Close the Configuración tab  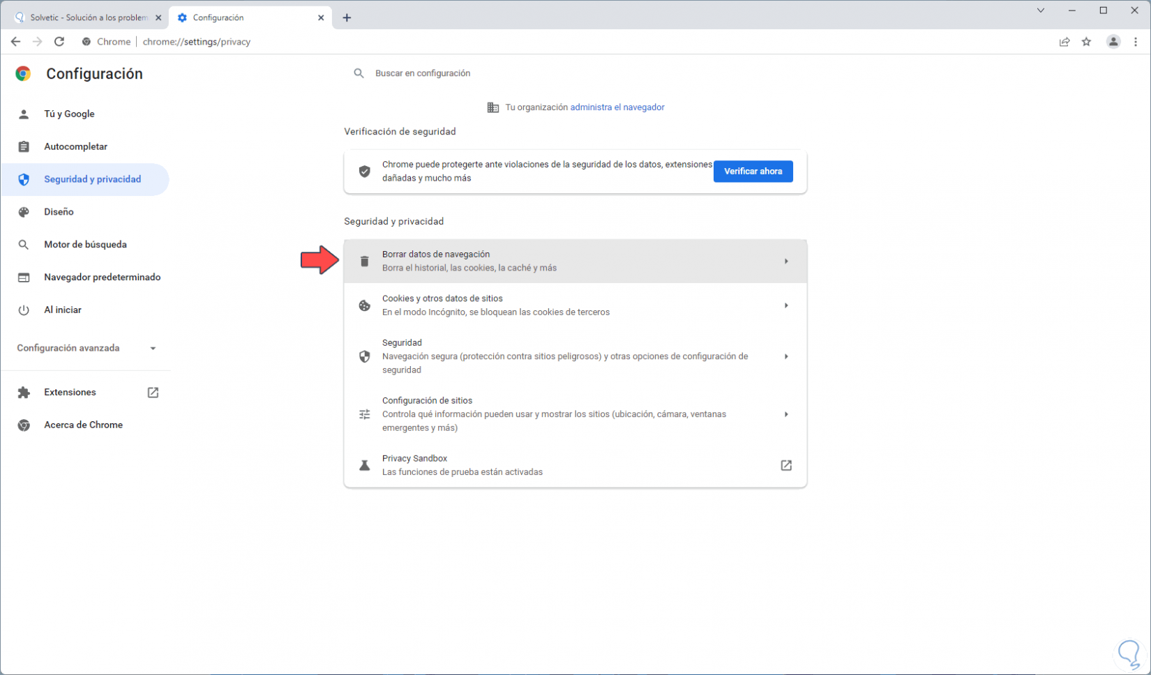tap(321, 17)
